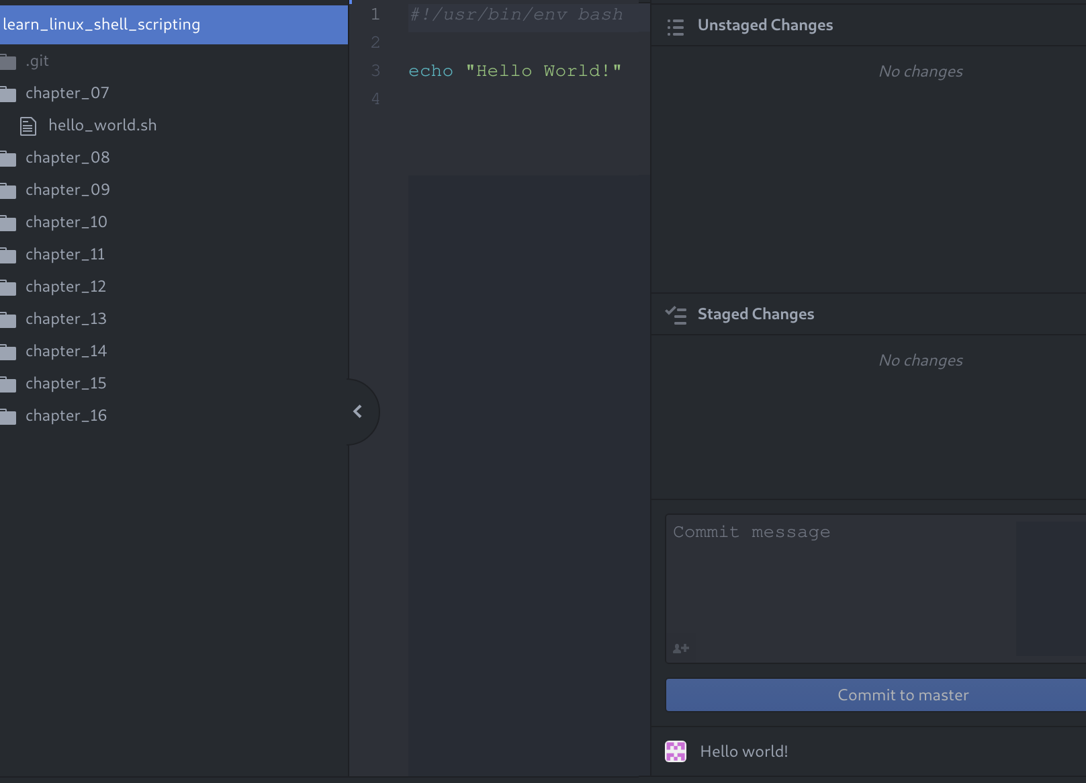Place cursor on the echo line
Screen dimensions: 1086x783
click(x=514, y=71)
